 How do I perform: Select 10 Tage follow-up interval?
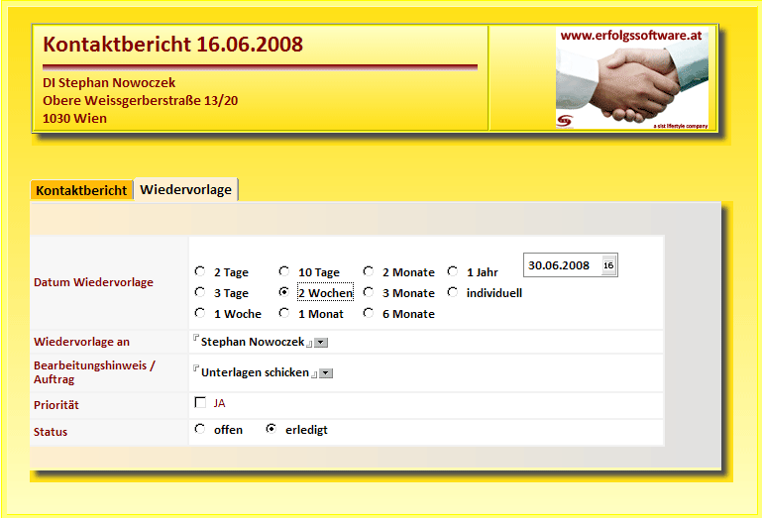click(x=284, y=271)
